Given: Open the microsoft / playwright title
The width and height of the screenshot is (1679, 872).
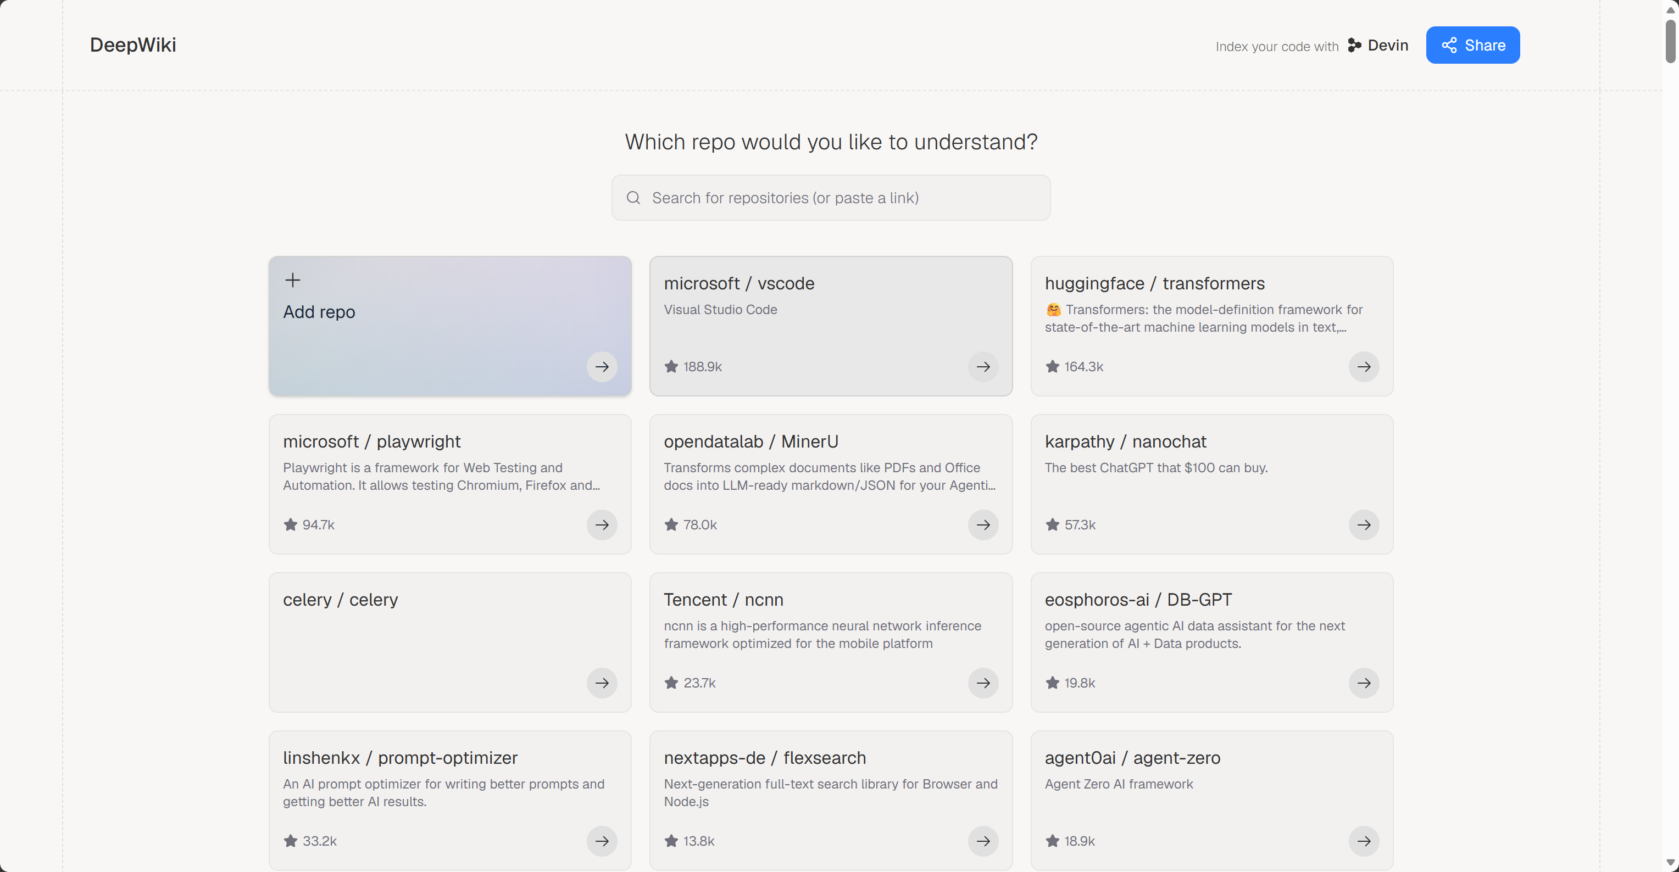Looking at the screenshot, I should pos(371,441).
